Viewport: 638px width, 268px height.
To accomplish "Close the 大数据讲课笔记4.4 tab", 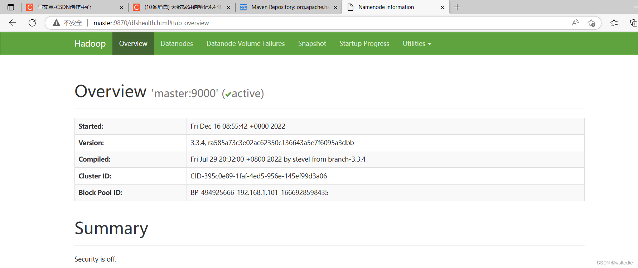I will (x=228, y=7).
